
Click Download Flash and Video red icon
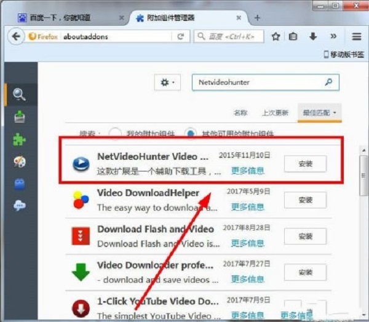[x=81, y=236]
